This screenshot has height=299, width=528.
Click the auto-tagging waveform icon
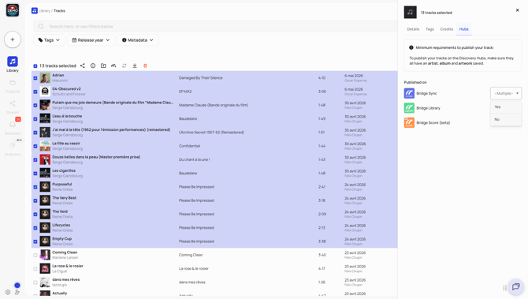pyautogui.click(x=113, y=65)
